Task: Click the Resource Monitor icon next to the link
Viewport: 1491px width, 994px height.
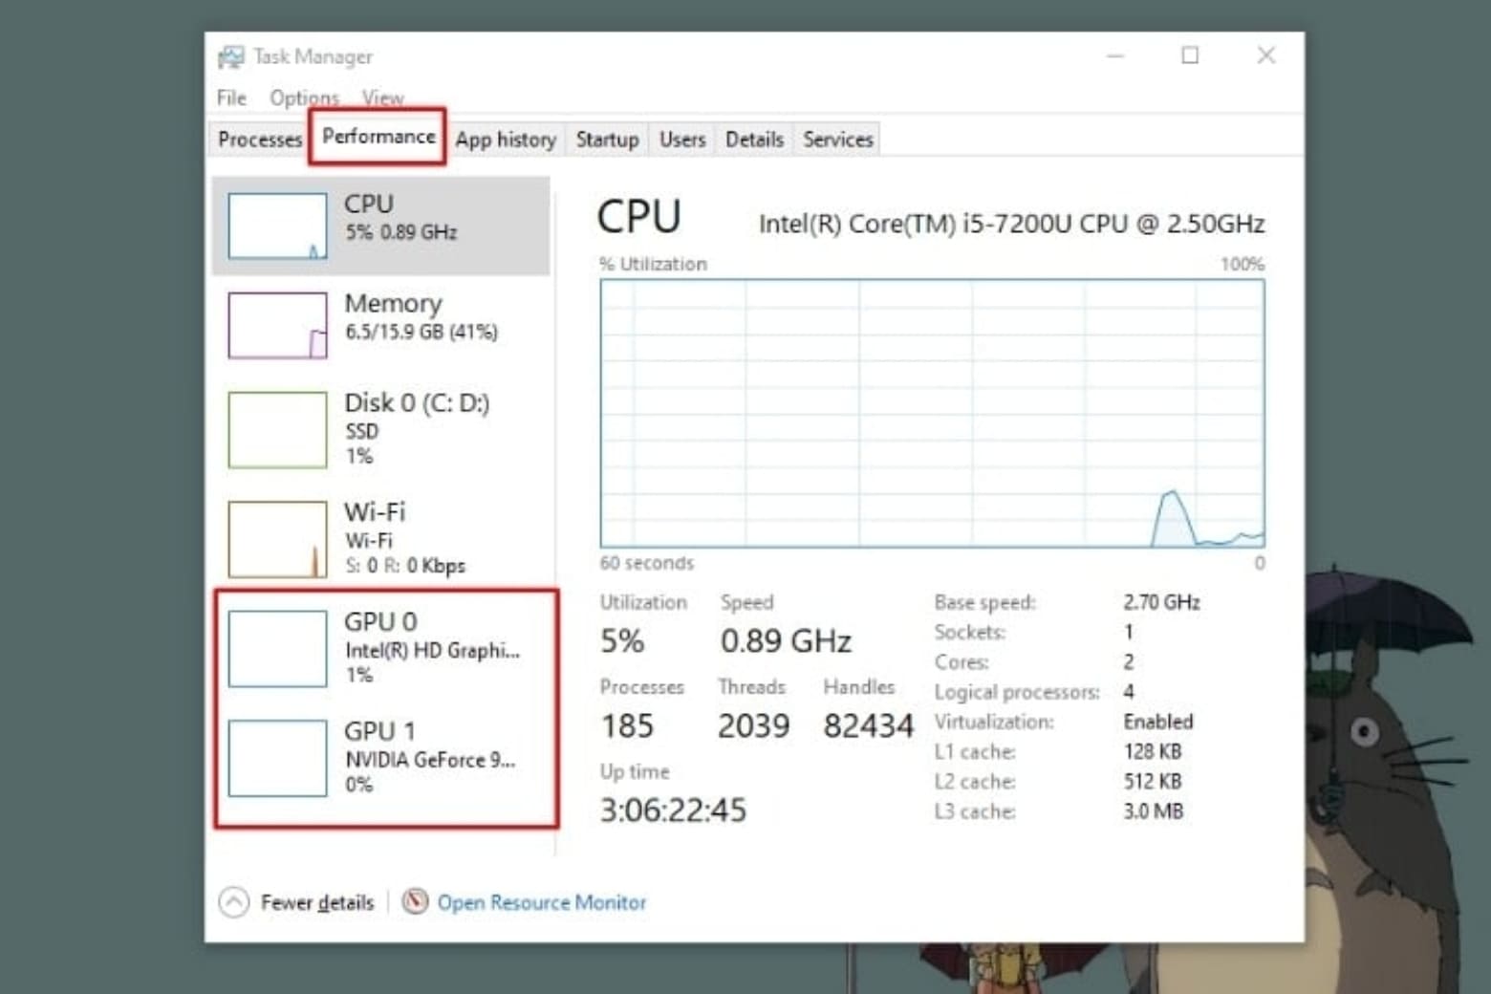Action: (416, 902)
